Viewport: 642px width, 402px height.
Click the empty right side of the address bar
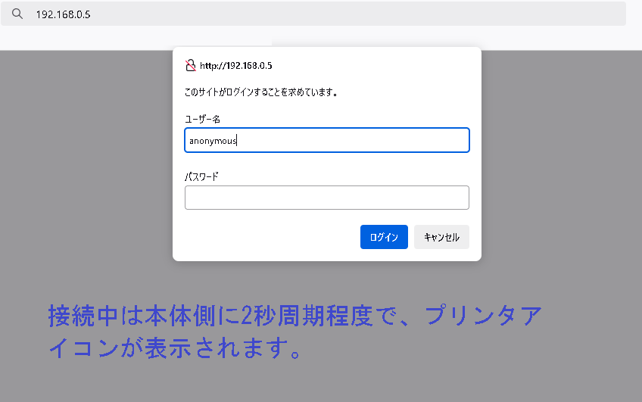(379, 14)
